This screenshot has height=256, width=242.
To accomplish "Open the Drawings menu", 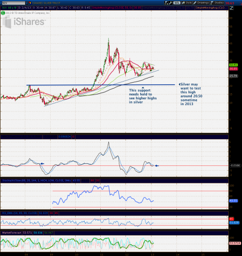I will click(201, 3).
